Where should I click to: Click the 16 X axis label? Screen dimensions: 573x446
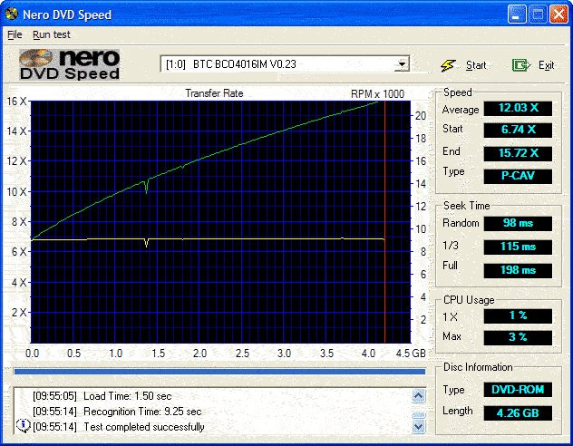coord(17,102)
